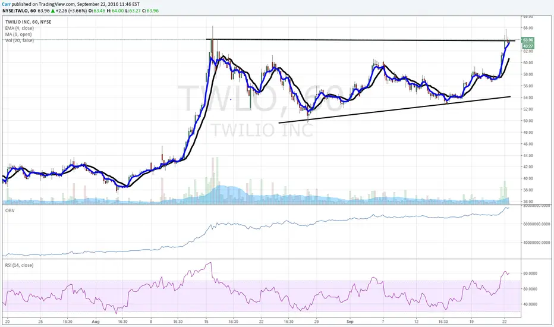Click the publish date "September 22, 2016 11:46 EST"
554x327 pixels.
pos(108,4)
